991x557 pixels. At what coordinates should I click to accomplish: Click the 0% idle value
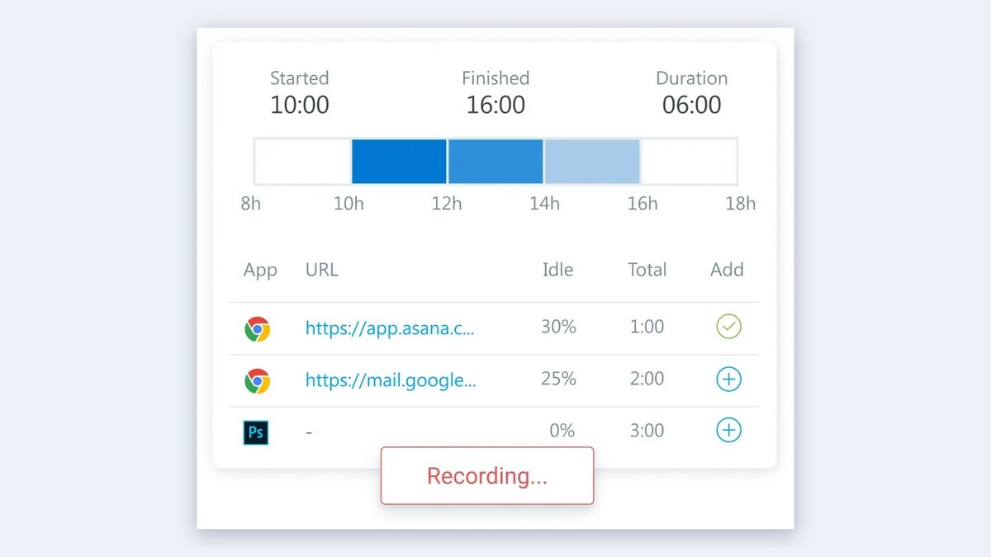click(x=562, y=431)
